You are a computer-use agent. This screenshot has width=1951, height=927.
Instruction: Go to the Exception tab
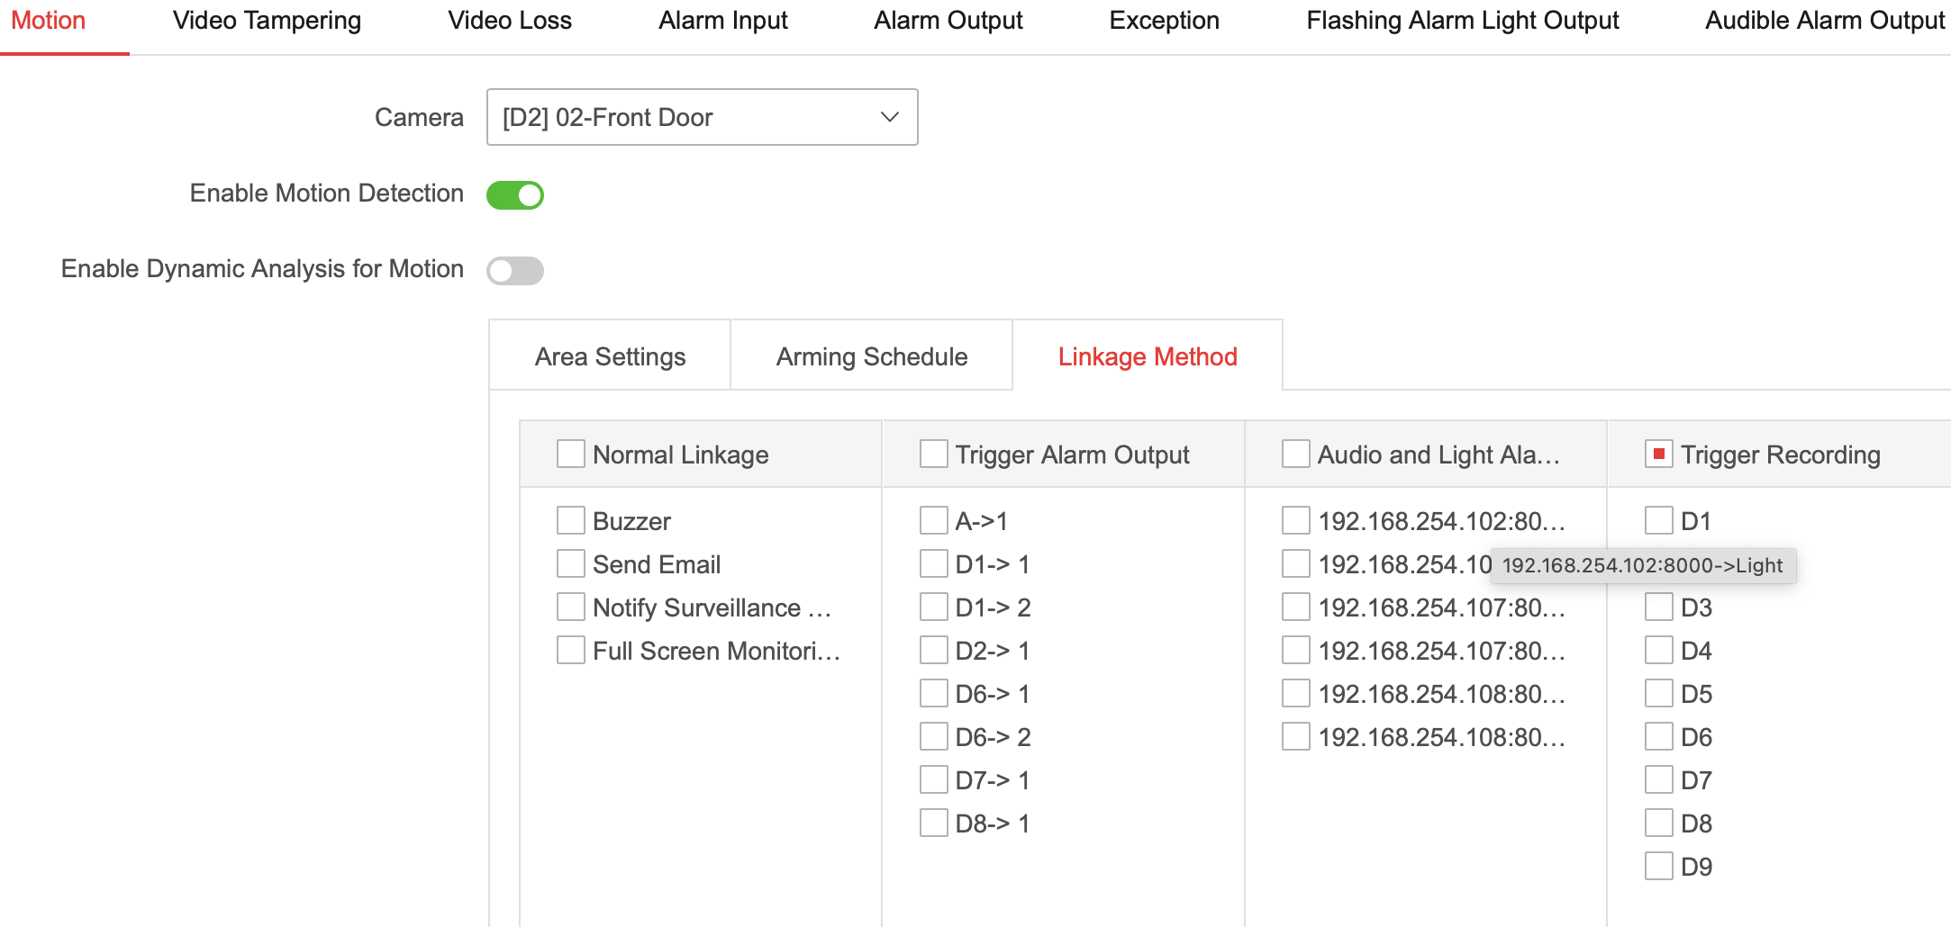tap(1164, 21)
